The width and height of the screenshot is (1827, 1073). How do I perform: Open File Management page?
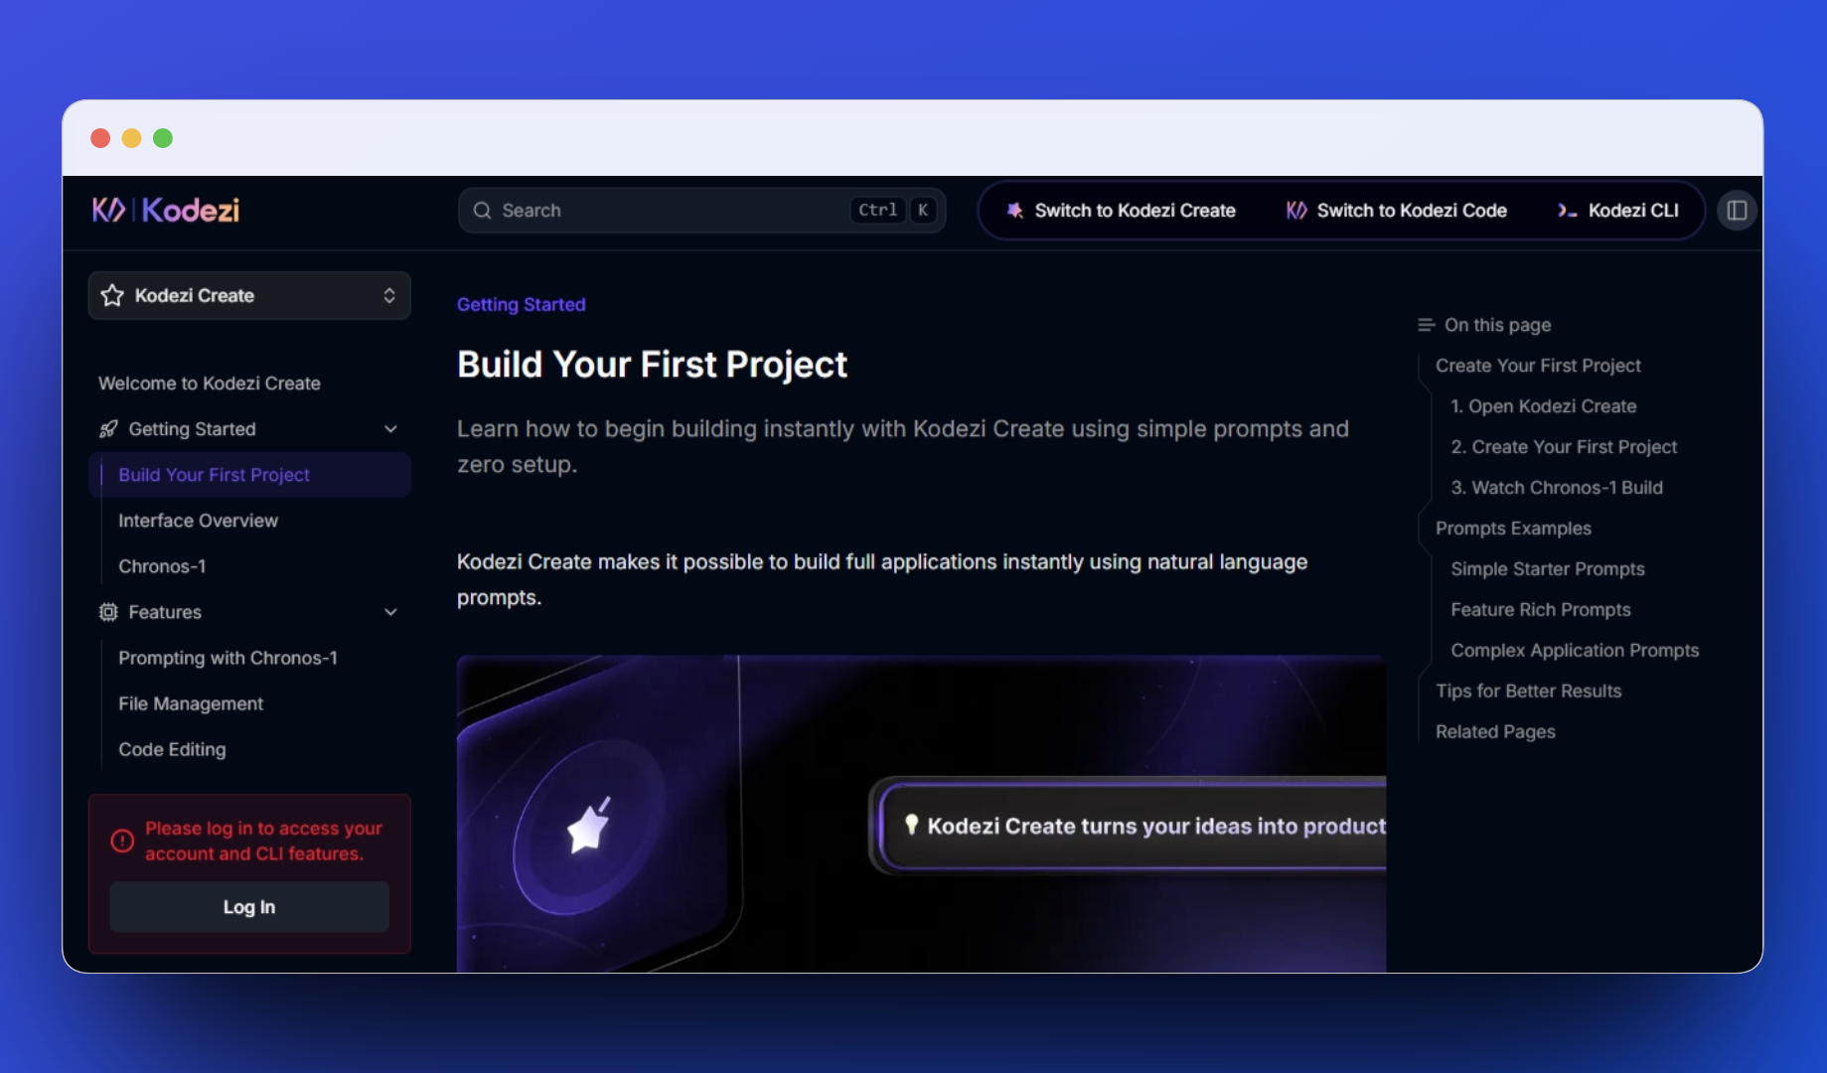[191, 703]
